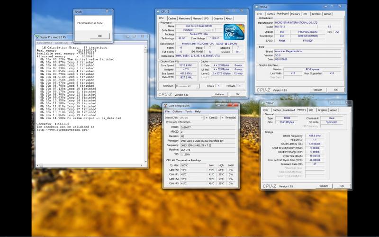
Task: Click Validate in CPU-Z processor window
Action: click(219, 94)
